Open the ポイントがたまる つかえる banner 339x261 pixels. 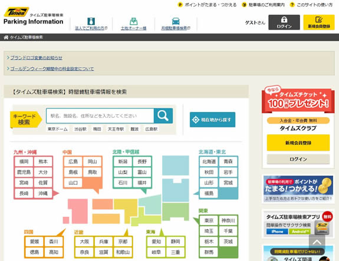298,189
